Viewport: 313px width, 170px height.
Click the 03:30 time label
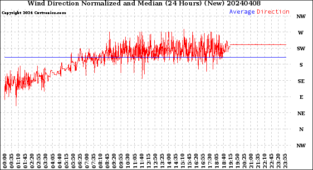(46, 161)
